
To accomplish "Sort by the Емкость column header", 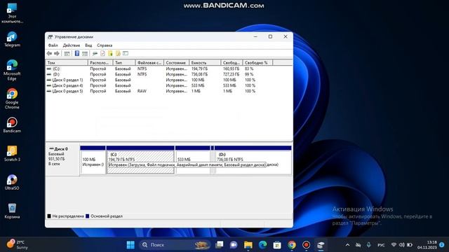I will tap(205, 62).
